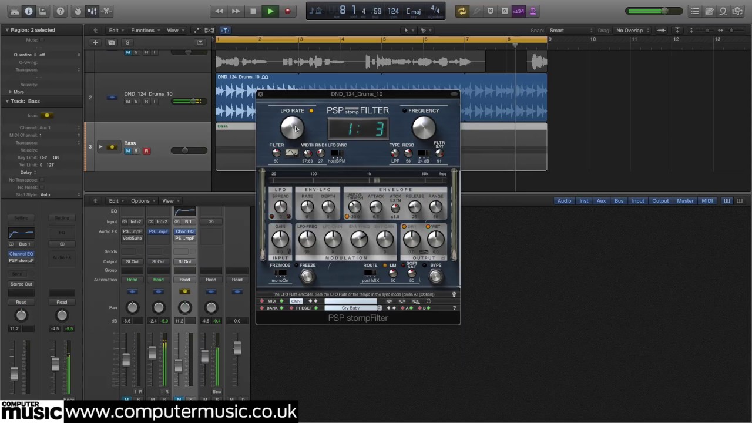
Task: Open the Mixer Edit menu
Action: tap(116, 201)
